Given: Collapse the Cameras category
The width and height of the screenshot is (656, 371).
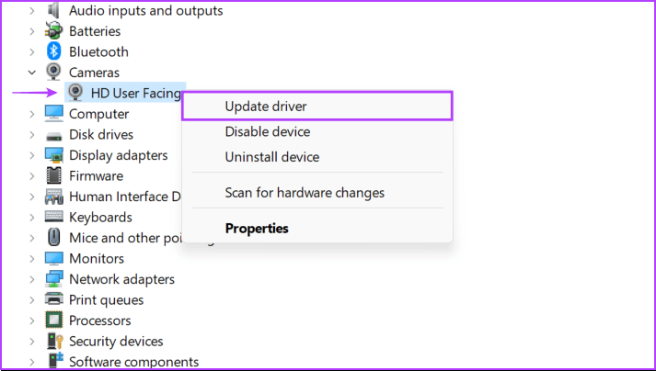Looking at the screenshot, I should [32, 72].
